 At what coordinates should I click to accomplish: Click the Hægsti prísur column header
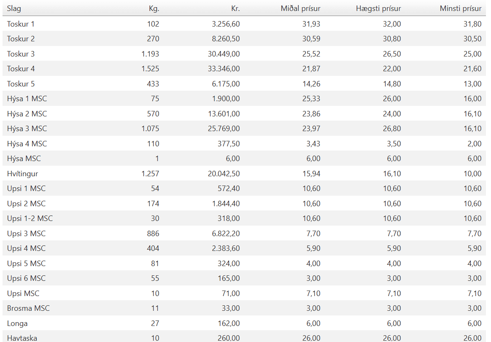click(x=378, y=8)
